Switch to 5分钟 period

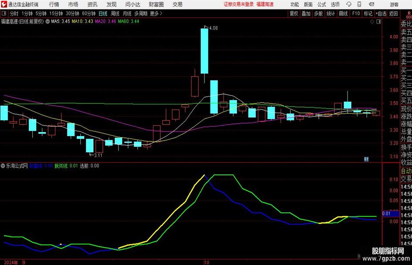coord(41,13)
